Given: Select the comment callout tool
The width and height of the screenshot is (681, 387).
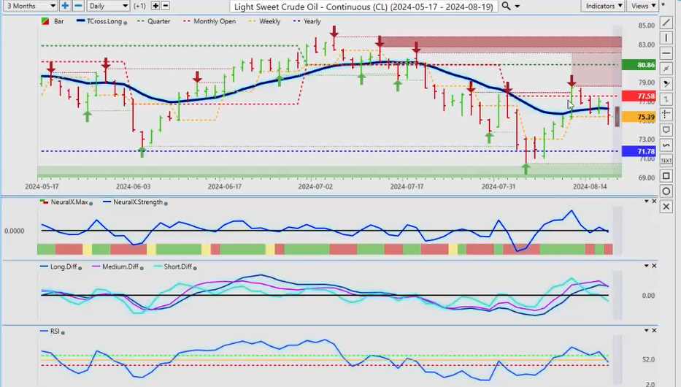Looking at the screenshot, I should (666, 130).
